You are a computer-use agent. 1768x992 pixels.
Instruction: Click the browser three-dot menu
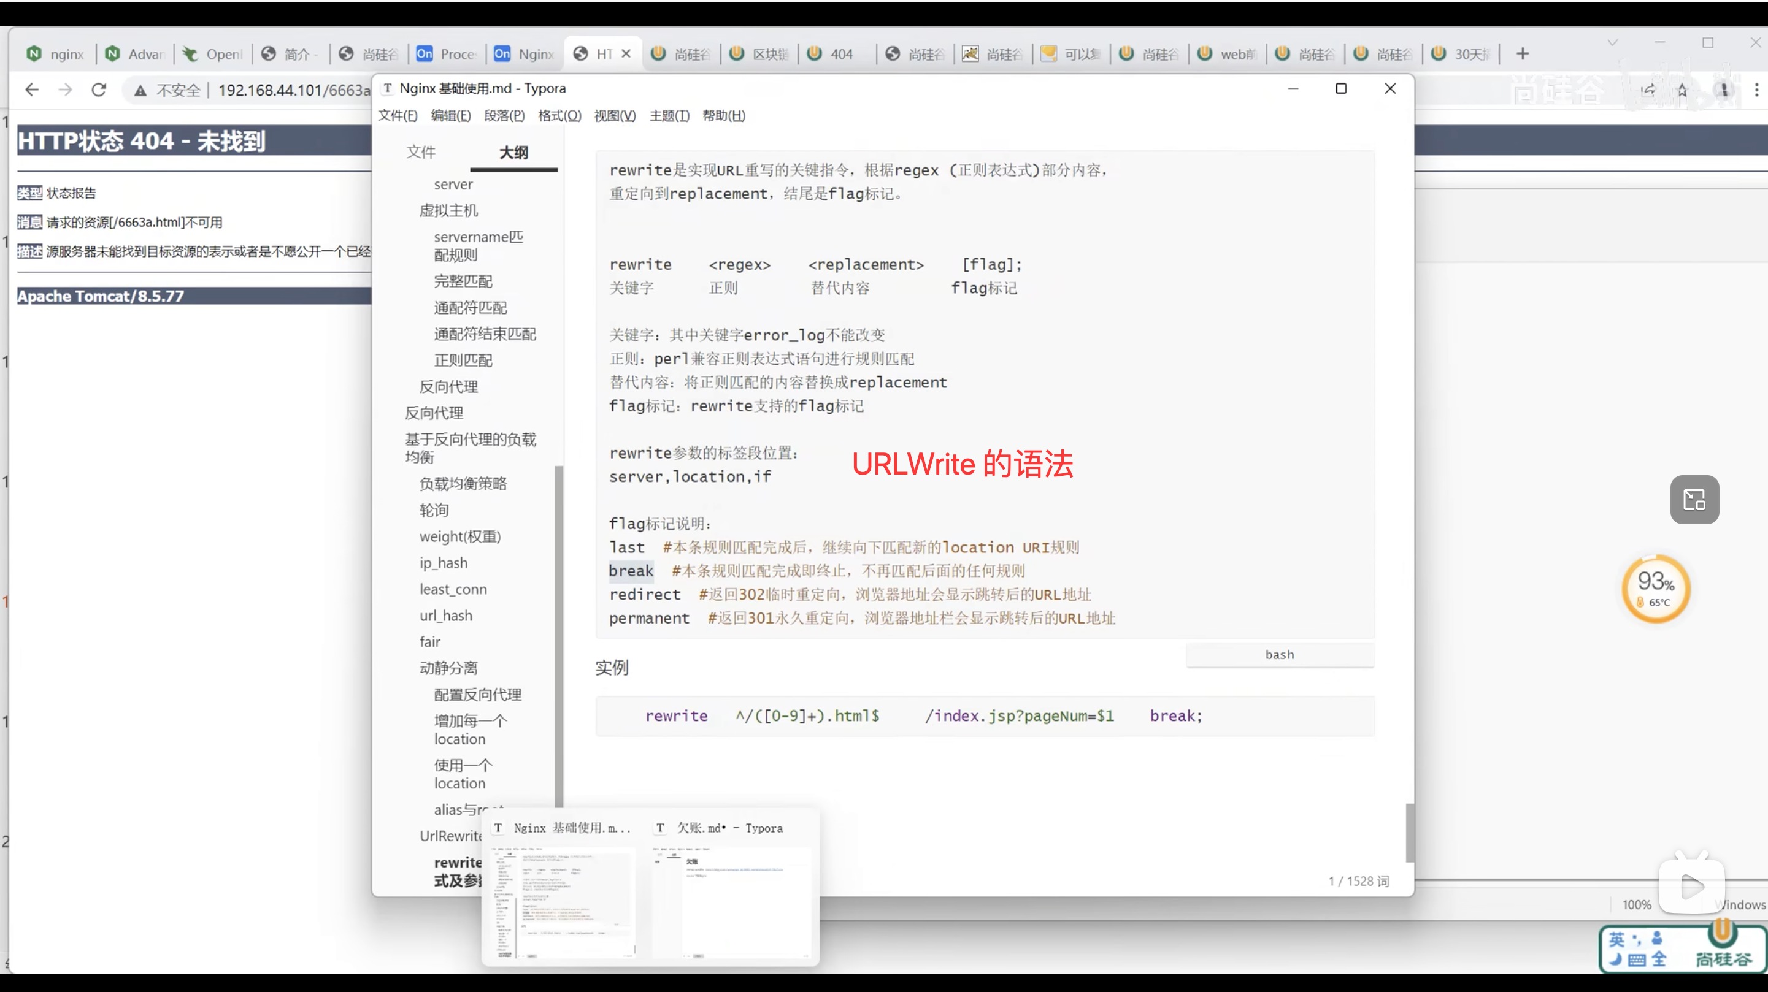1756,90
